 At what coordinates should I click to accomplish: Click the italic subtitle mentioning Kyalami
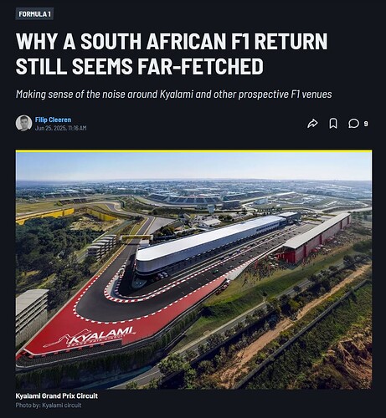pos(173,94)
